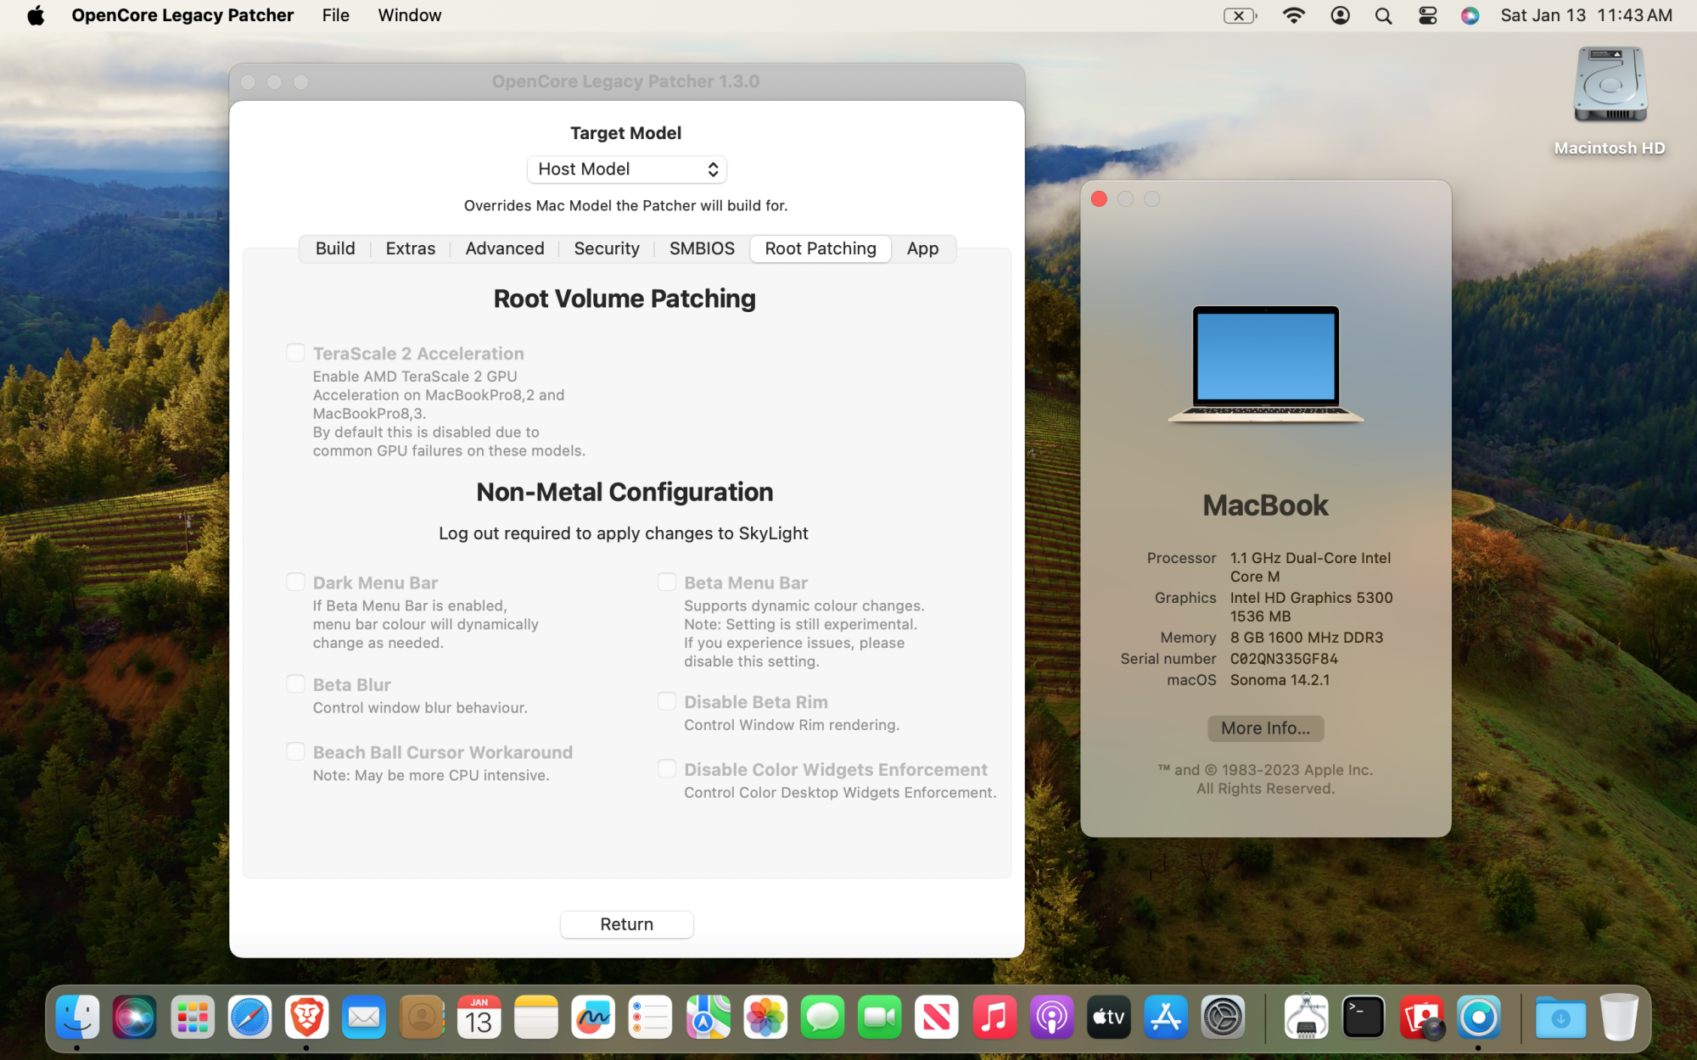Open the File menu

click(x=335, y=15)
